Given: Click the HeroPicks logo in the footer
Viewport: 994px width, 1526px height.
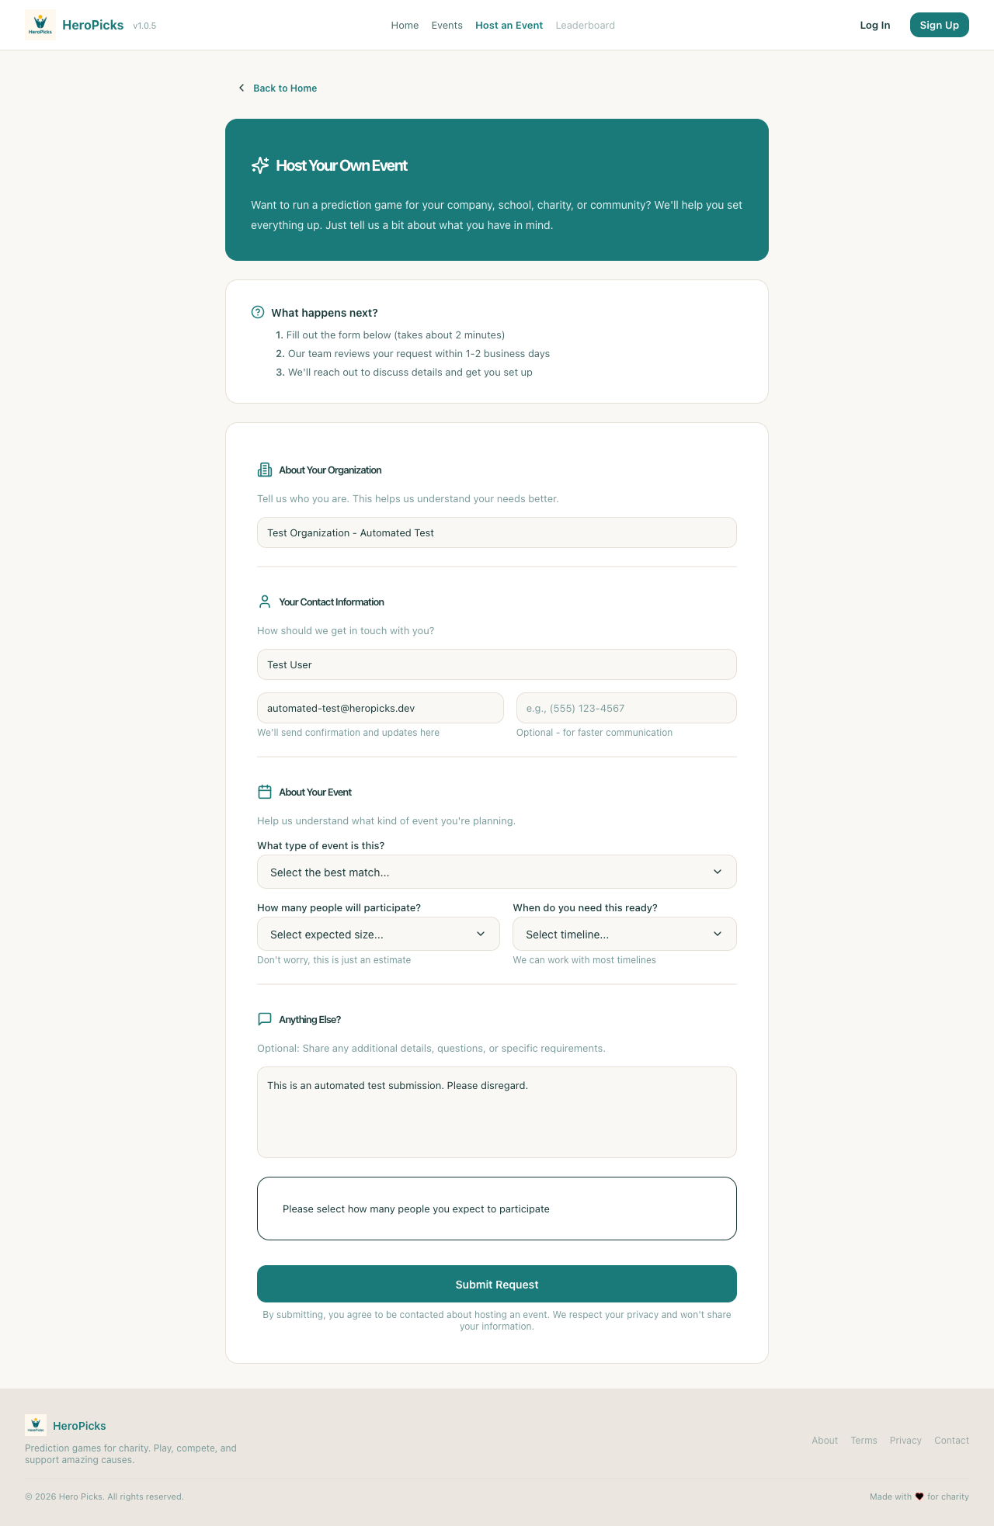Looking at the screenshot, I should [x=36, y=1425].
